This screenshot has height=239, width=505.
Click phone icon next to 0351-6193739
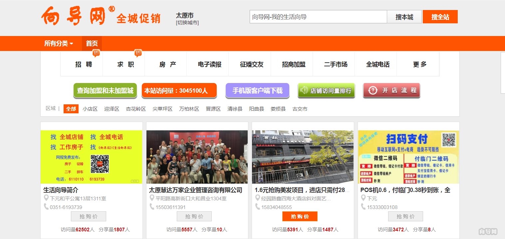coord(46,207)
